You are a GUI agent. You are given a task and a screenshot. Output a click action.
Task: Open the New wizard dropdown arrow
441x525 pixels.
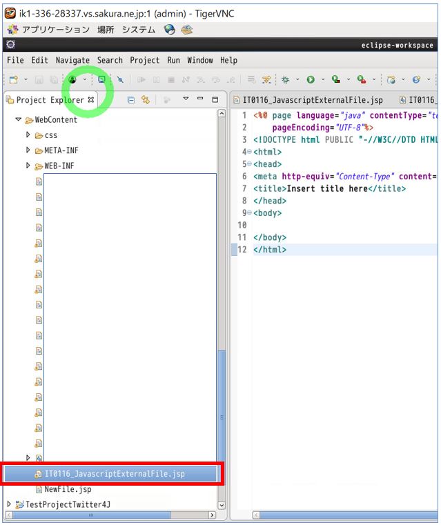26,80
